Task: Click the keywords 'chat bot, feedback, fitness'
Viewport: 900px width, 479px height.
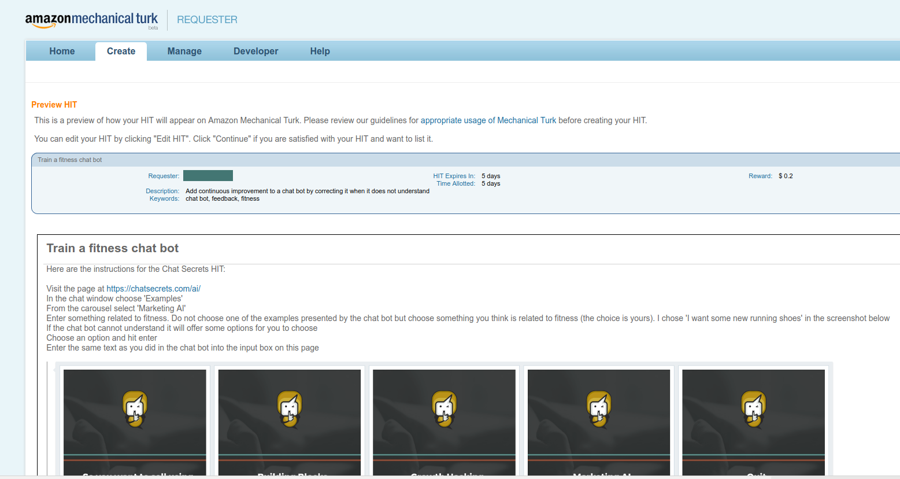Action: 223,198
